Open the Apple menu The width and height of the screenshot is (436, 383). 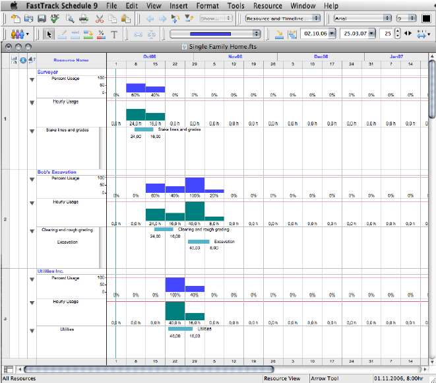pos(13,5)
